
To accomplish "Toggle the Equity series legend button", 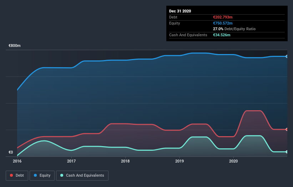I will tap(42, 176).
